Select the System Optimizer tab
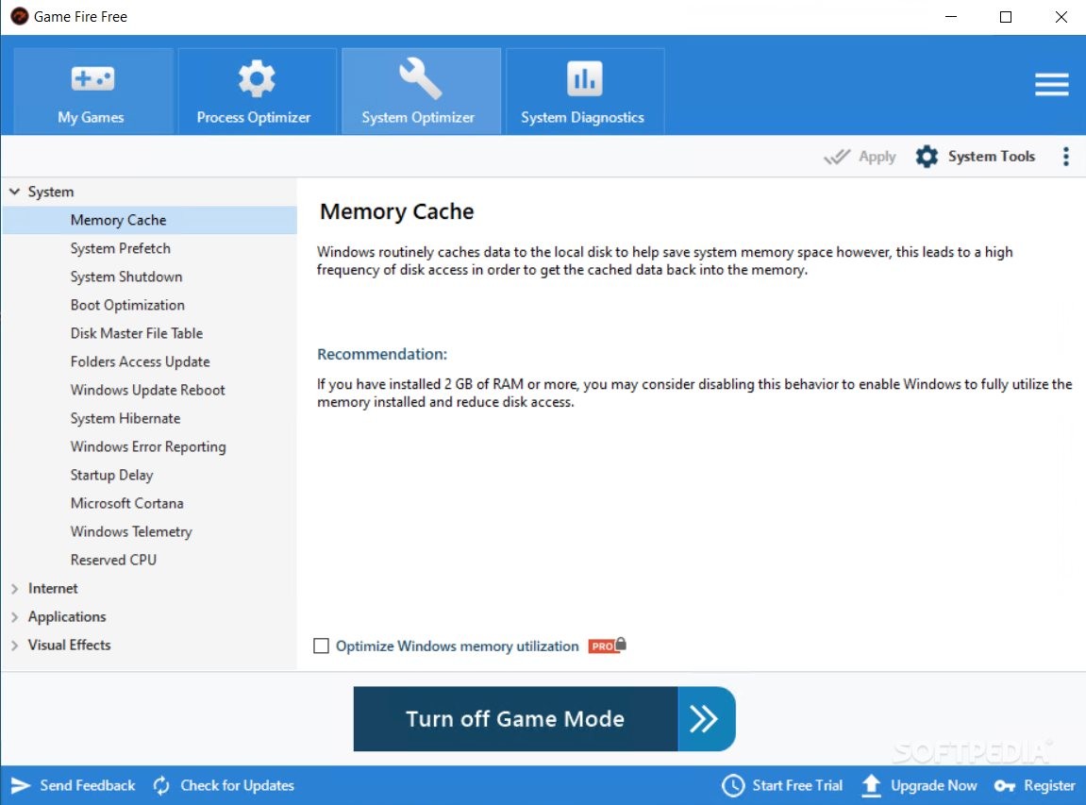This screenshot has height=805, width=1086. 421,91
